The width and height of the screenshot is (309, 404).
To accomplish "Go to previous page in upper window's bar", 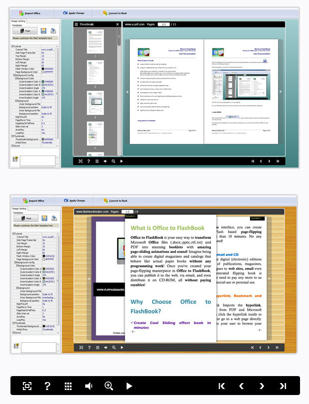I will [261, 161].
